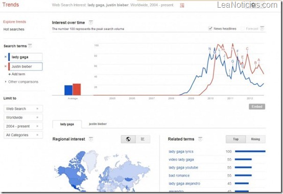Screen dimensions: 283x194
Task: Remove justin bieber term with red X
Action: pos(6,66)
